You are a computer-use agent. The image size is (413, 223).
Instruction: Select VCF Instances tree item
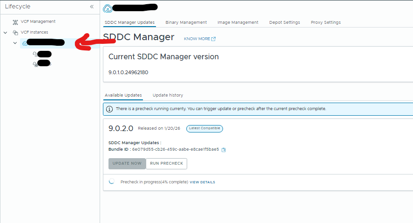(x=34, y=32)
